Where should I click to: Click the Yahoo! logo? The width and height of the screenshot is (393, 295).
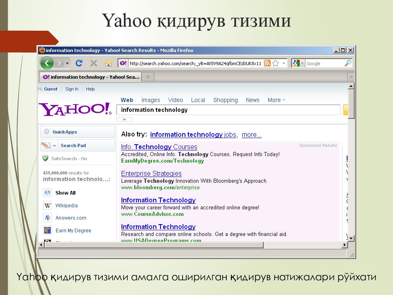click(75, 109)
